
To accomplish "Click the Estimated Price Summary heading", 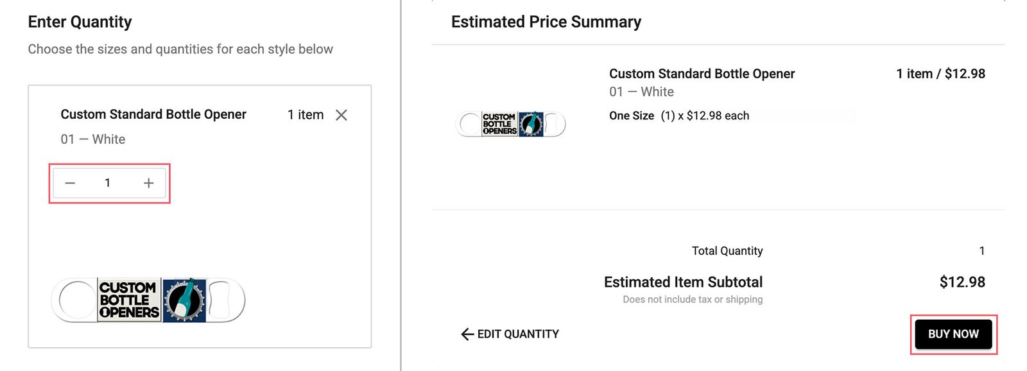I will (x=545, y=21).
